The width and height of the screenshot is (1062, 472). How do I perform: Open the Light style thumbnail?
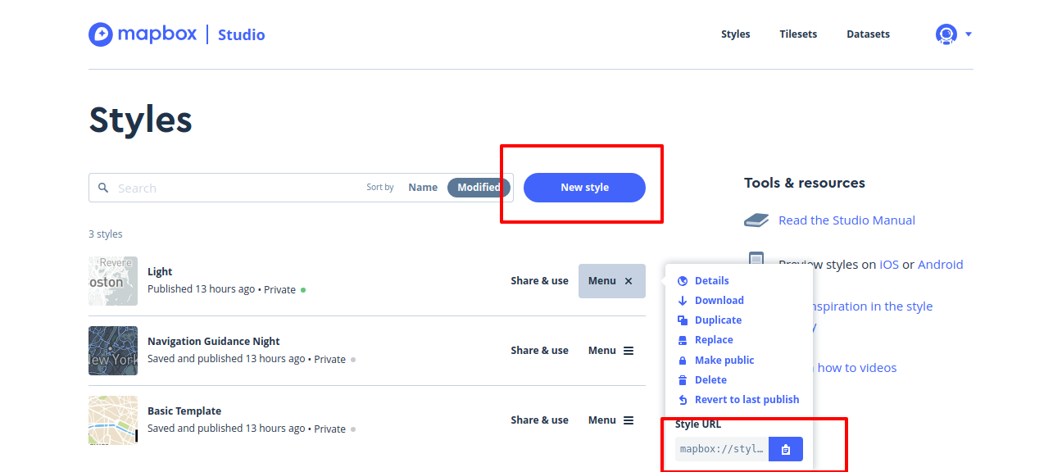113,281
